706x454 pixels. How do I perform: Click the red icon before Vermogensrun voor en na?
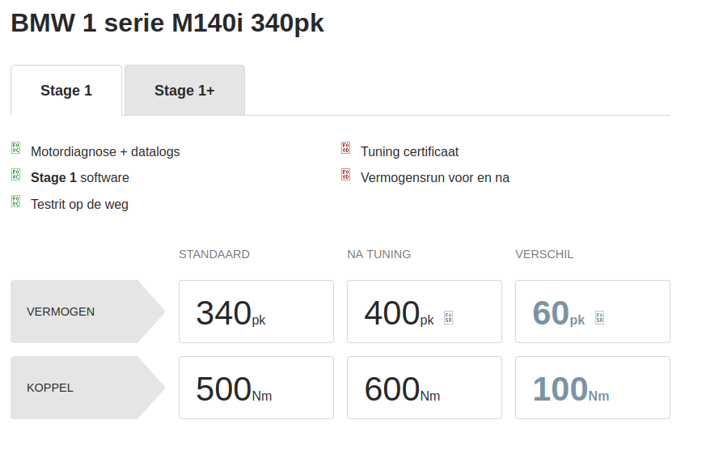tap(345, 174)
